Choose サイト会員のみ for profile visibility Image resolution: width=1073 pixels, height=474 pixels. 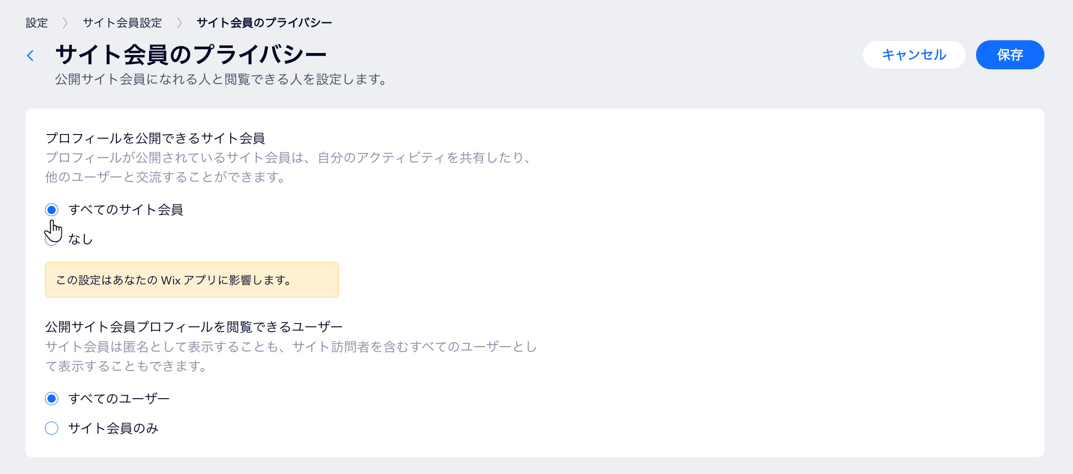[x=52, y=429]
